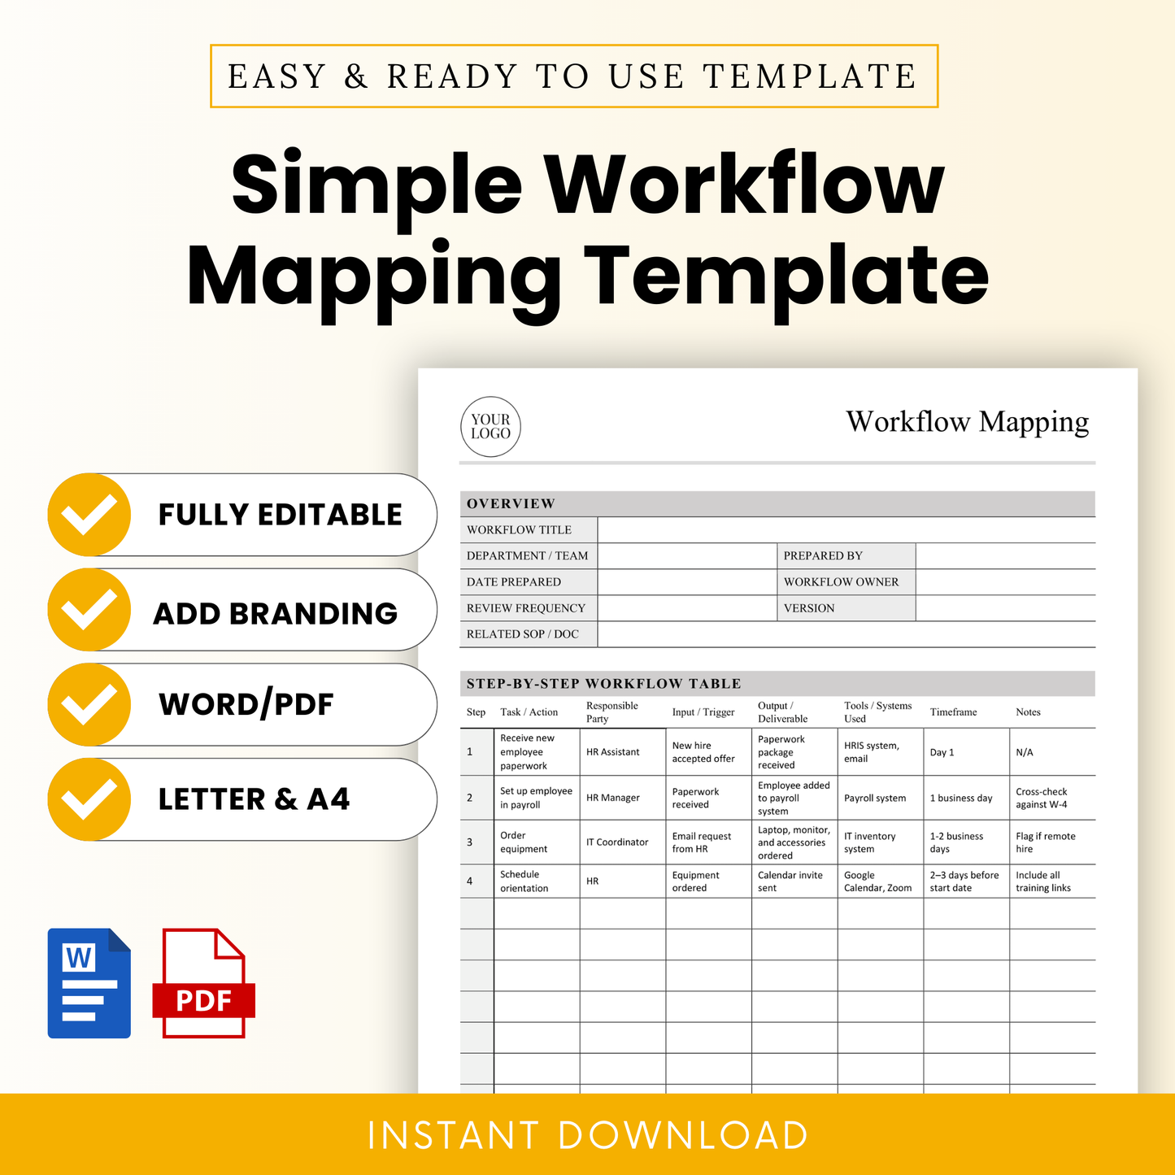Click the 'Laptop, monitor, and accessories ordered' cell
This screenshot has height=1175, width=1175.
point(794,842)
